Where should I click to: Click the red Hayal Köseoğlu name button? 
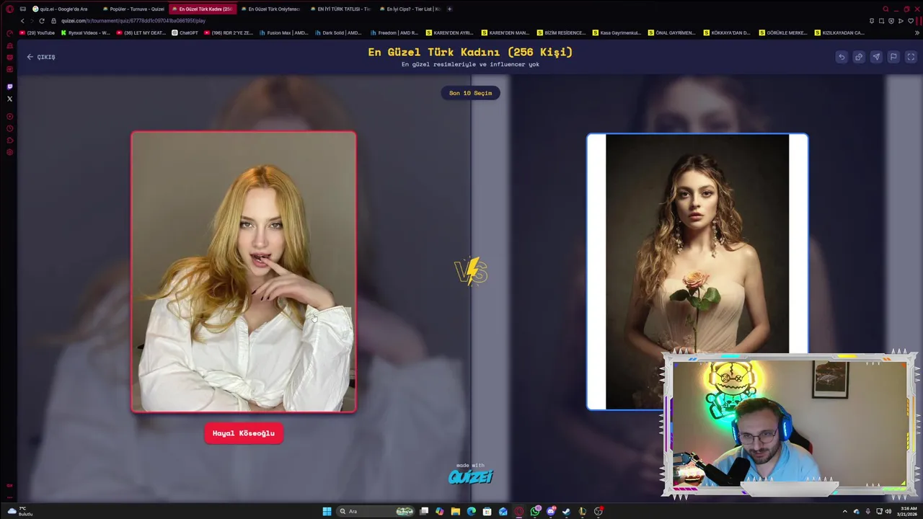click(x=244, y=433)
